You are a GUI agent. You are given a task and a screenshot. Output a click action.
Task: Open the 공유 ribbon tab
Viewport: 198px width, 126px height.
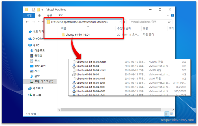pos(49,15)
